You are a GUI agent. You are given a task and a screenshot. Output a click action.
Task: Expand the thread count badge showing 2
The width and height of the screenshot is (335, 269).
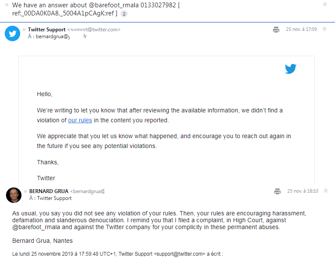click(124, 14)
